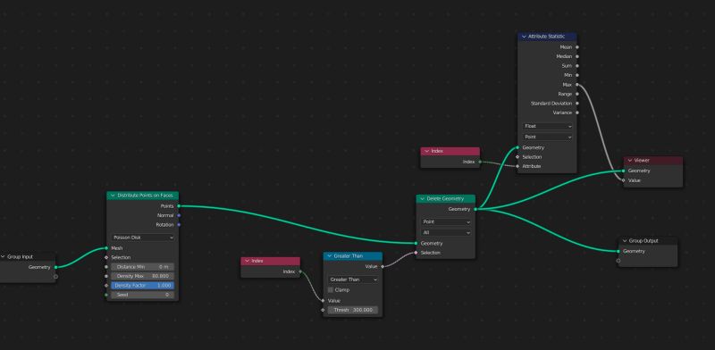Select the Attribute Statistic node header
The width and height of the screenshot is (715, 350).
click(x=547, y=37)
